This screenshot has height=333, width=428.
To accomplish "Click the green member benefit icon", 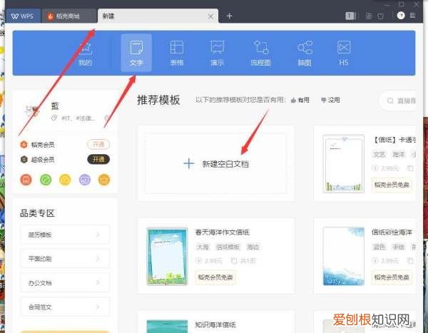I will point(46,180).
